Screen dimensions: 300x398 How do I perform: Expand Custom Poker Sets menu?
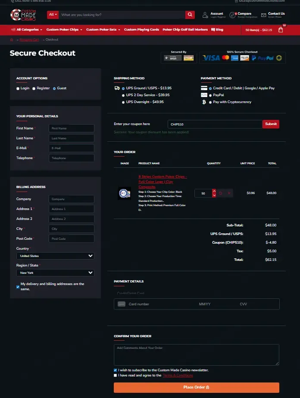(x=103, y=30)
